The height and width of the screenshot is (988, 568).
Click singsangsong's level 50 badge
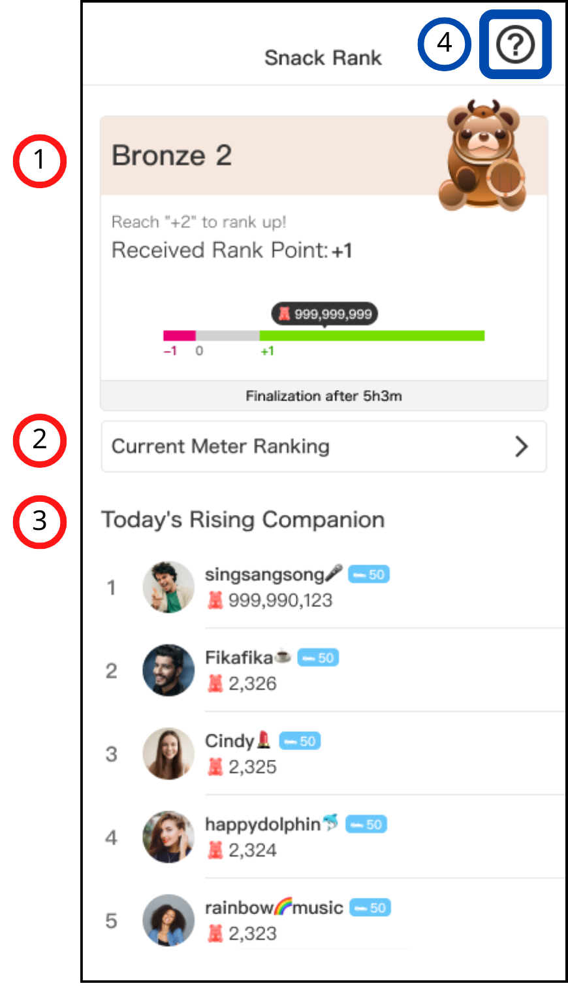tap(369, 575)
